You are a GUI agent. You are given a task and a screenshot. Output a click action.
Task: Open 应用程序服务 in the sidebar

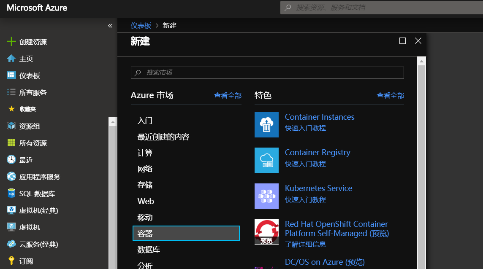point(40,177)
